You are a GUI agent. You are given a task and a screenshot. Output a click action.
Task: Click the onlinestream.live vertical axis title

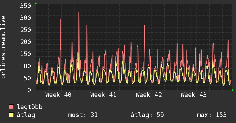point(3,47)
